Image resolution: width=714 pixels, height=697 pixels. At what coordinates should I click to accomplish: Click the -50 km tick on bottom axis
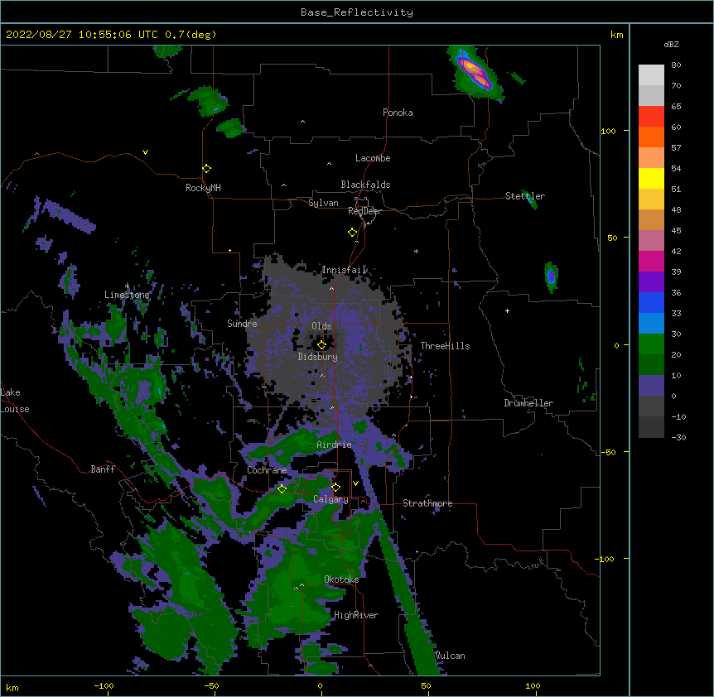click(211, 685)
